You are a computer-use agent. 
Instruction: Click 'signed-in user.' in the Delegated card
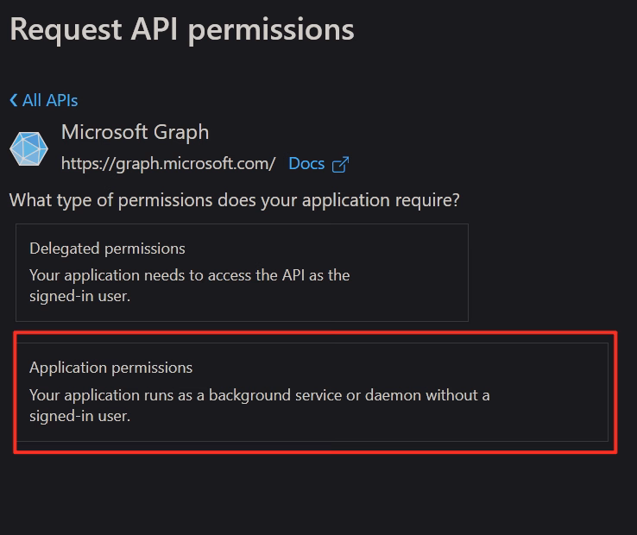click(79, 296)
